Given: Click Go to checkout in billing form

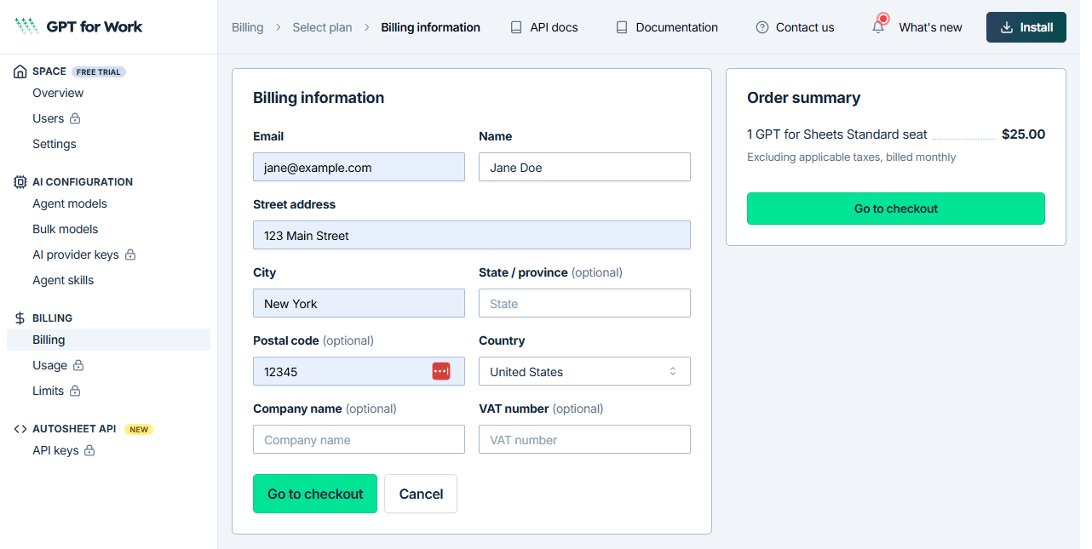Looking at the screenshot, I should (x=315, y=494).
